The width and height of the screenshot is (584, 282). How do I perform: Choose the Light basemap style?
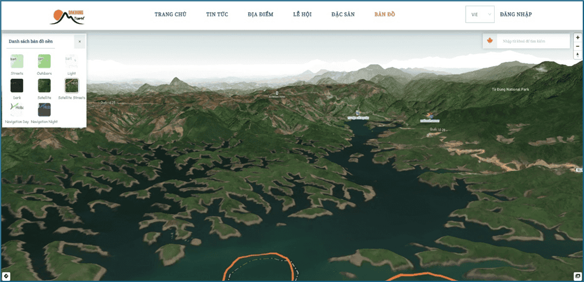[71, 61]
